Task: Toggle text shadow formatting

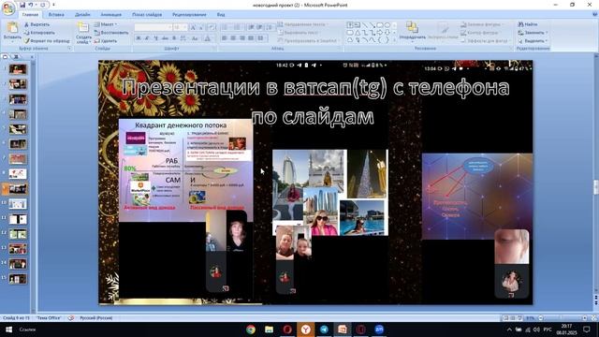Action: 174,38
